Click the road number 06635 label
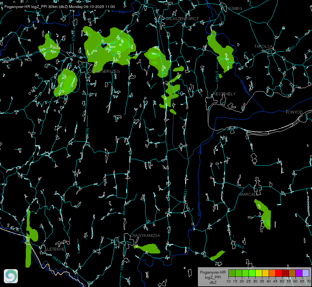Image resolution: width=312 pixels, height=287 pixels. [57, 260]
